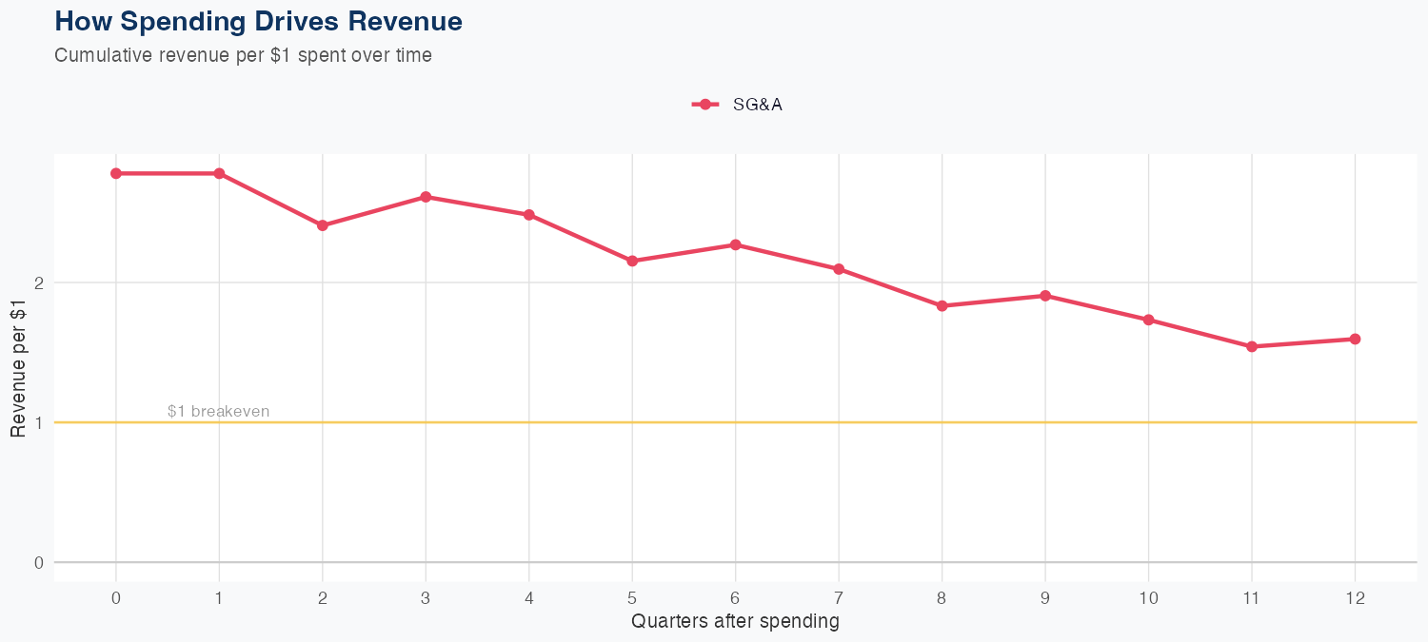
Task: Click the data point at quarter 9
Action: [1045, 296]
